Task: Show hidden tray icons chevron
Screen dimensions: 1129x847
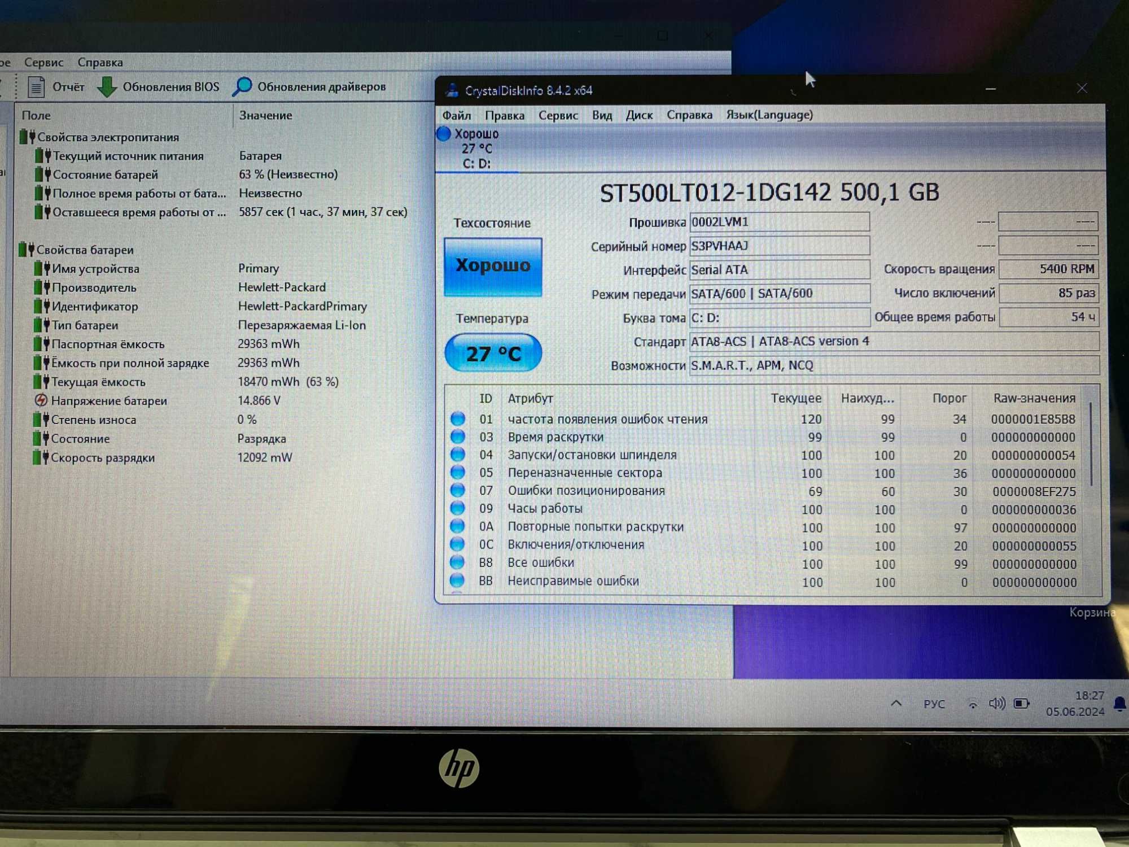Action: [896, 704]
